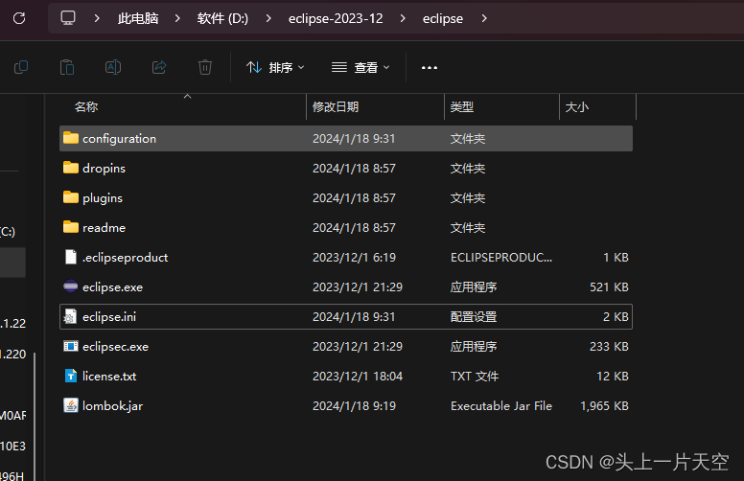Select the eclipse.ini file name
Viewport: 744px width, 481px height.
click(x=109, y=317)
